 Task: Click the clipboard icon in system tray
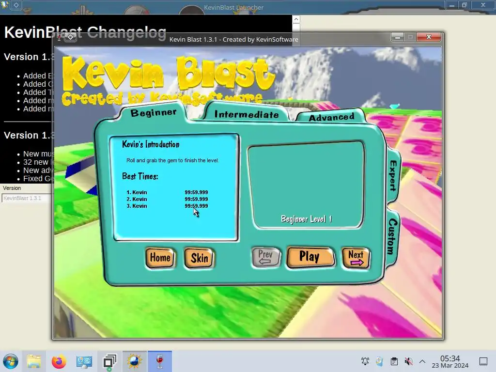(394, 361)
